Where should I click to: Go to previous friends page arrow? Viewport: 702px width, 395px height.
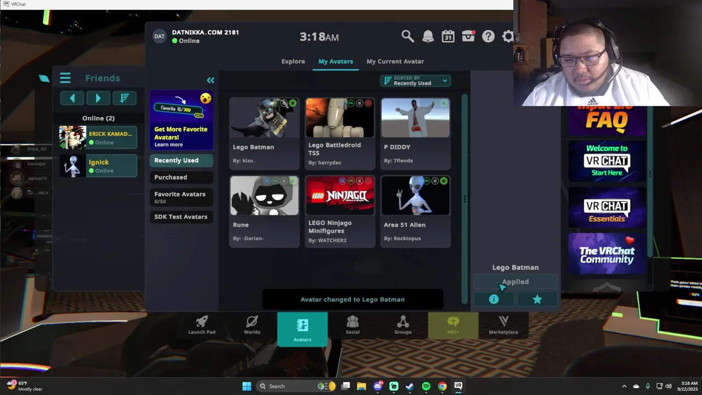(x=72, y=98)
